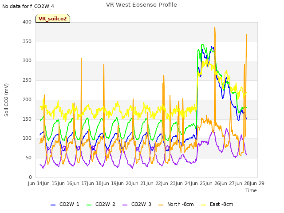This screenshot has width=284, height=213.
Task: Click the blue CO2W_1 legend color marker
Action: coord(53,205)
